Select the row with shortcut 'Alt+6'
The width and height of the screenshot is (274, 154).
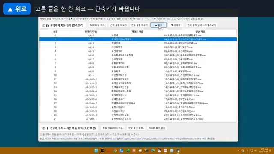(x=138, y=55)
